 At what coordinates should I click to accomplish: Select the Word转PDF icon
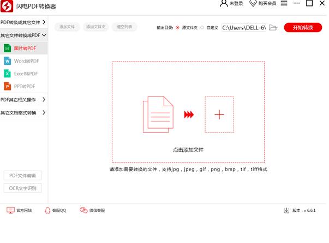tap(7, 61)
